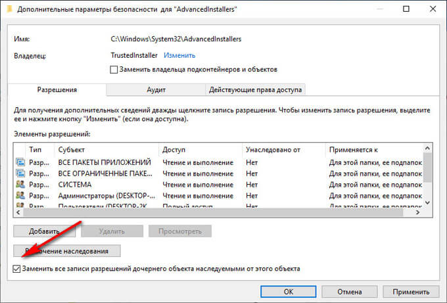This screenshot has height=303, width=447.
Task: Switch to the Разрешения tab
Action: point(57,89)
